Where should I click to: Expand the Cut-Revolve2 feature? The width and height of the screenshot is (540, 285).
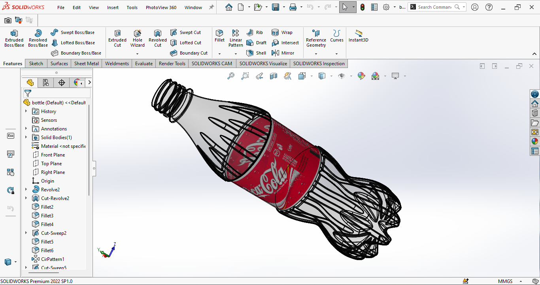pos(26,198)
